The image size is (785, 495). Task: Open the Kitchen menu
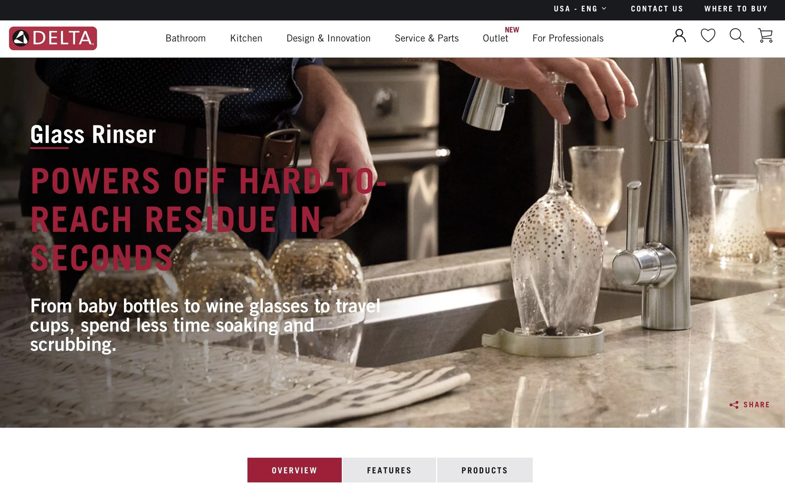point(246,38)
